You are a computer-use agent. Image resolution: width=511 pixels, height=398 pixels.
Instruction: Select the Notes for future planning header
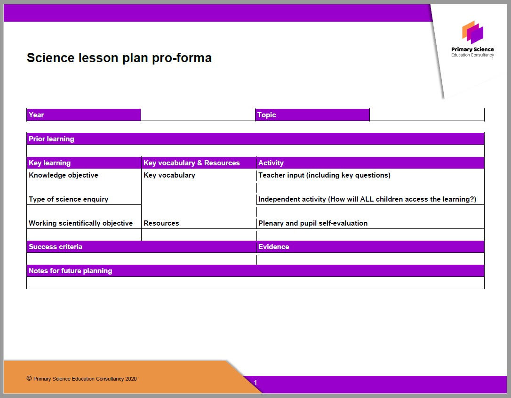tap(255, 270)
